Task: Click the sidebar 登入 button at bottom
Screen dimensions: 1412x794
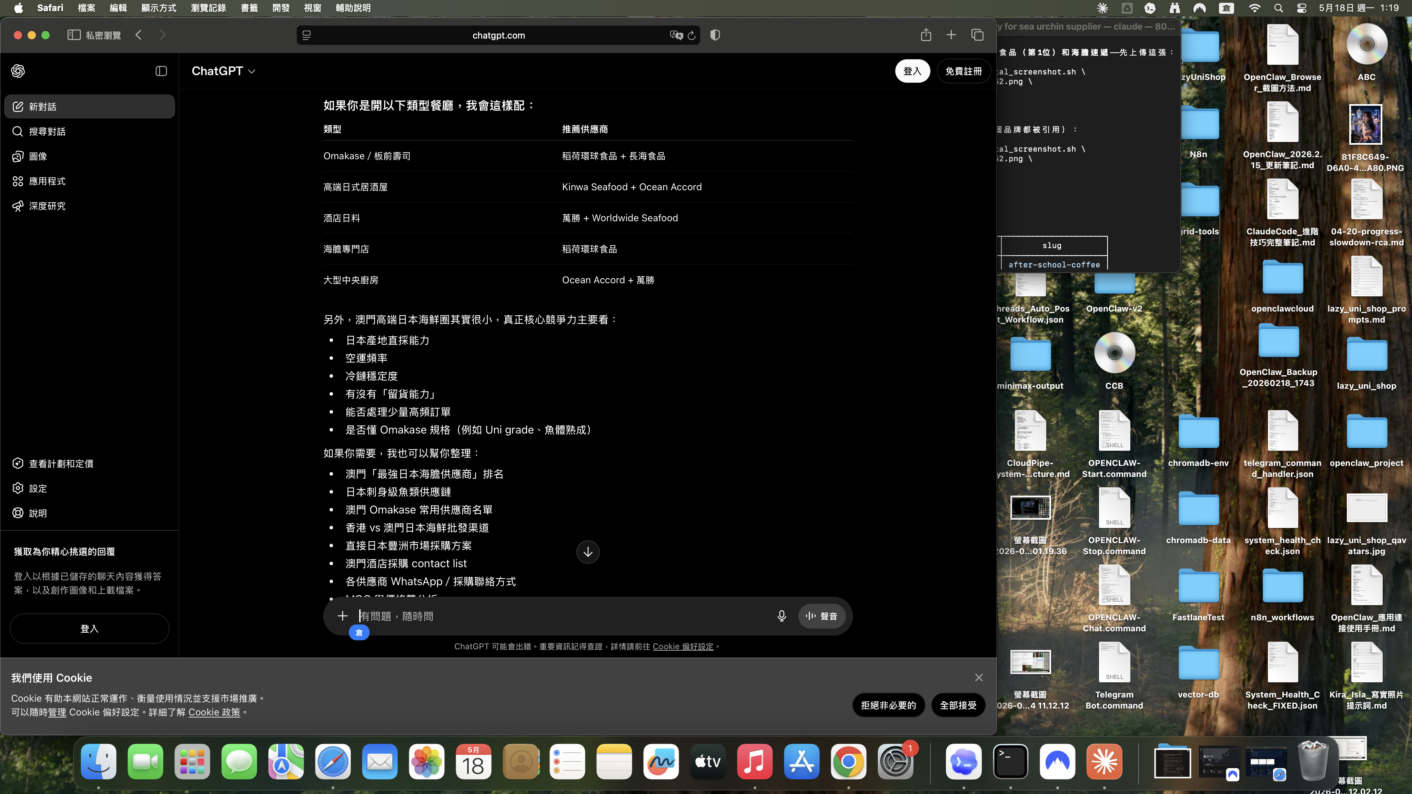Action: coord(89,629)
